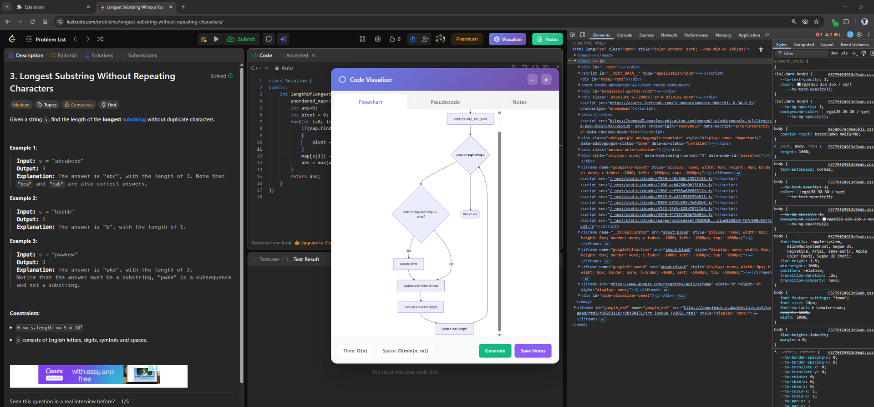The width and height of the screenshot is (874, 407).
Task: Toggle the DevTools device toolbar
Action: coord(583,35)
